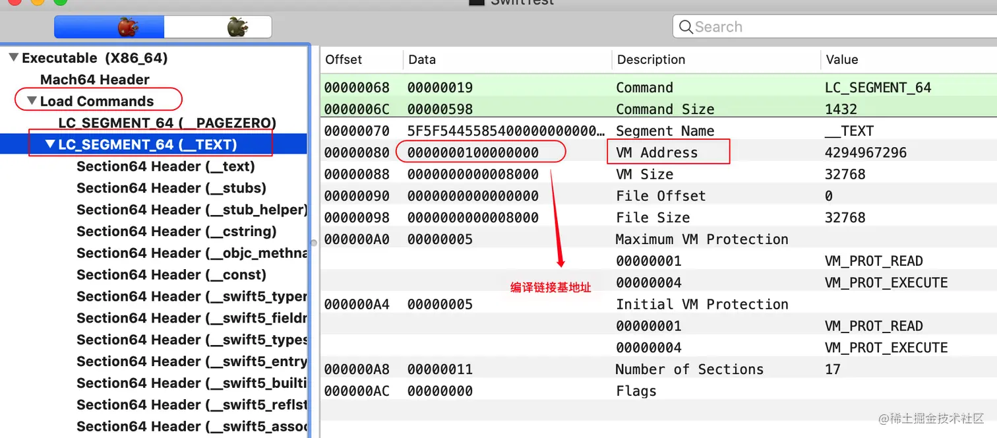Screen dimensions: 997x438
Task: Click data cell 00000598
Action: point(440,109)
